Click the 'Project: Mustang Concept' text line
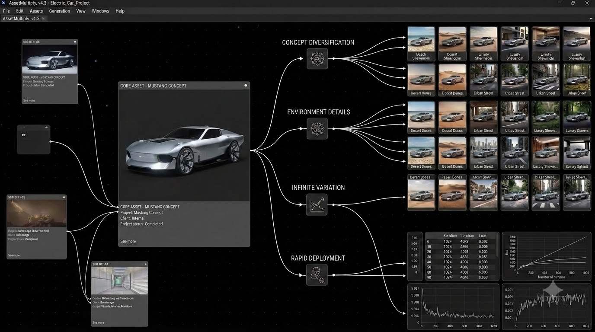The image size is (595, 332). [141, 213]
